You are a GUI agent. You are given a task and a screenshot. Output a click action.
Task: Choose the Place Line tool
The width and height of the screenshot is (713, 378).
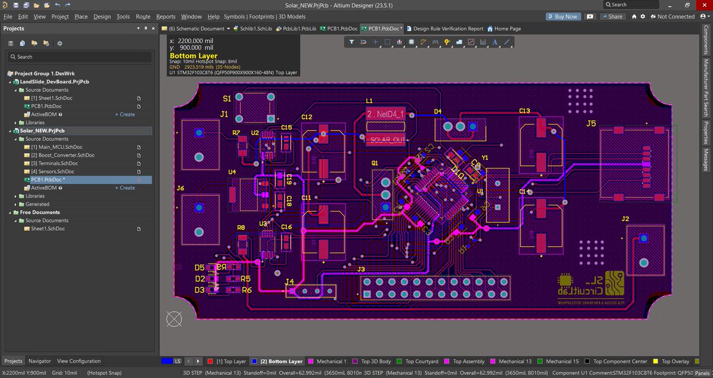[x=506, y=42]
